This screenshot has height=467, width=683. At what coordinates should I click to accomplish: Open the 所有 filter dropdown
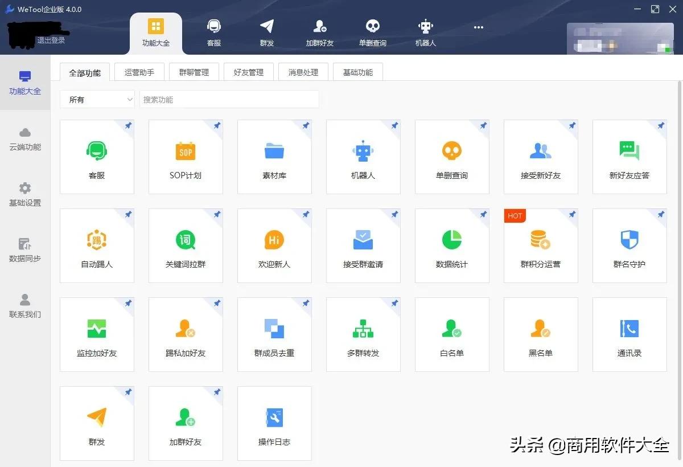point(97,99)
